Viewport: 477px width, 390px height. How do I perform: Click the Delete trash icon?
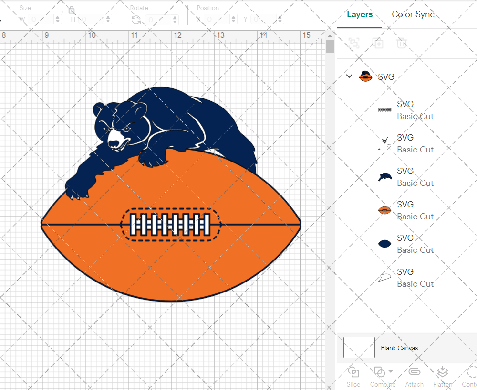coord(402,43)
